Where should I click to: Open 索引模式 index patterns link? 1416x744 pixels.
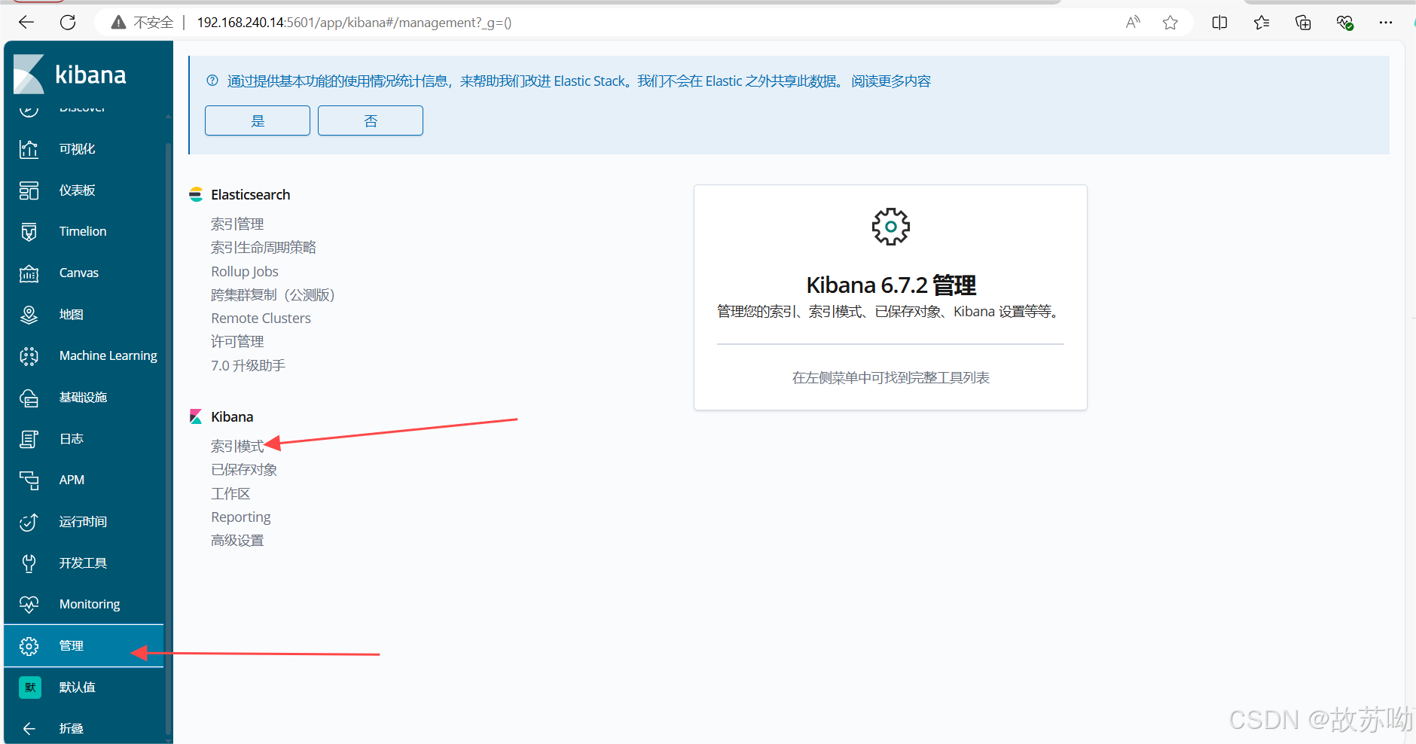pyautogui.click(x=237, y=447)
